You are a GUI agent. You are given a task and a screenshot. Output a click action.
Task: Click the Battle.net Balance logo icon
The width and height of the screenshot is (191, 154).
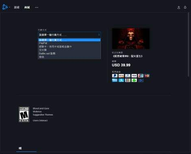[x=141, y=80]
